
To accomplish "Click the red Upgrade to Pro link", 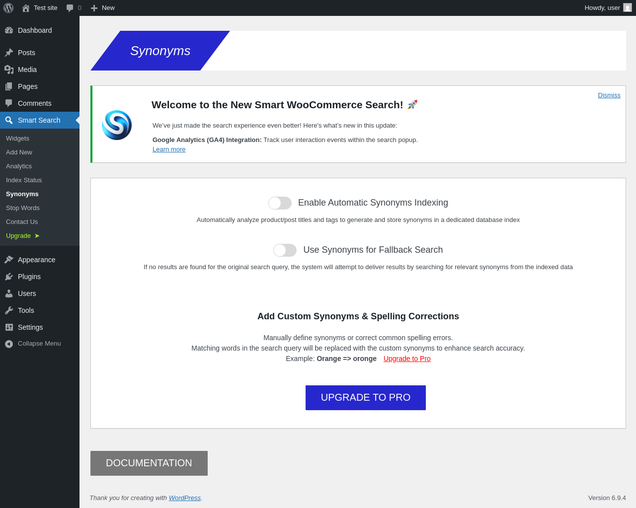I will pyautogui.click(x=407, y=359).
